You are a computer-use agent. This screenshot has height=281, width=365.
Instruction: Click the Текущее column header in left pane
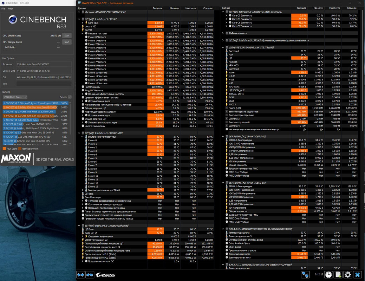(158, 8)
